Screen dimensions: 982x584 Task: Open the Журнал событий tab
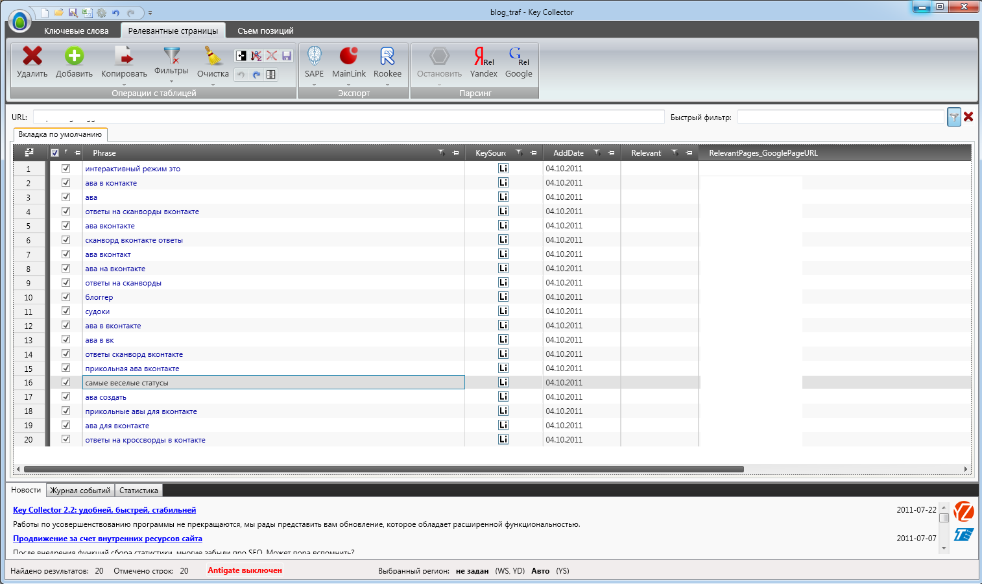(80, 491)
